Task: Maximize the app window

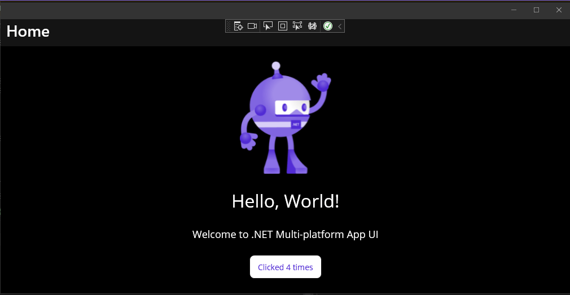Action: (537, 10)
